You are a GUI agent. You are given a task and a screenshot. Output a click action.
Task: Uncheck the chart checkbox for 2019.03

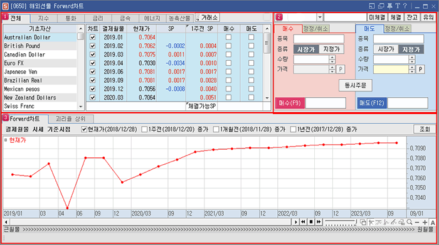[93, 55]
